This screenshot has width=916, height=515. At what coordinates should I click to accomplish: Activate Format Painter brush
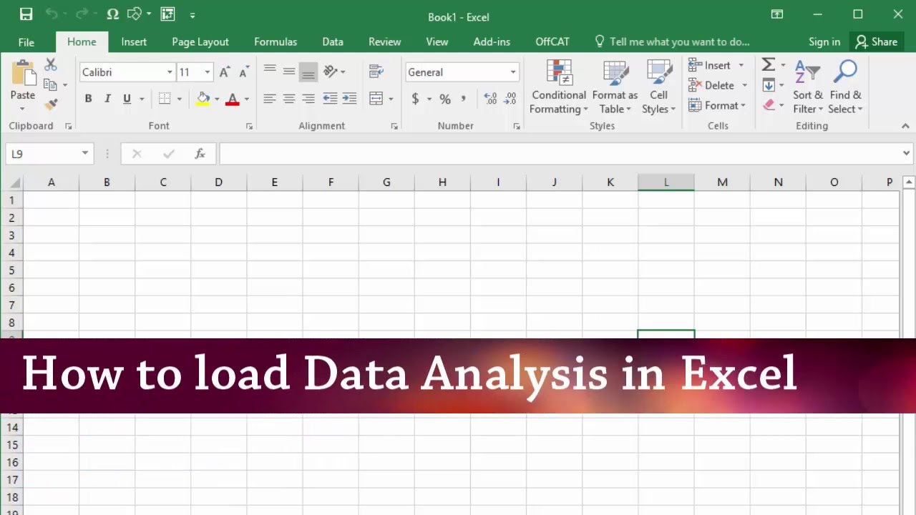pos(50,104)
